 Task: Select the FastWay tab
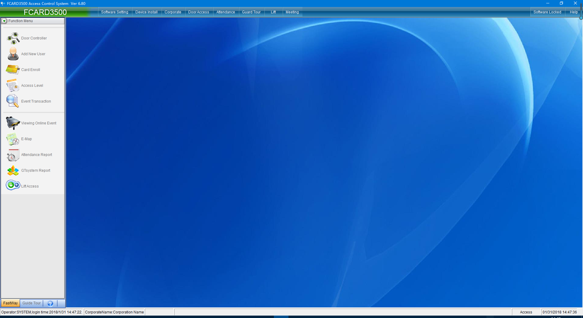[x=10, y=303]
